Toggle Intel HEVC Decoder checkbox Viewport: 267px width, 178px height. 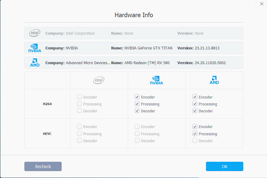tap(79, 140)
